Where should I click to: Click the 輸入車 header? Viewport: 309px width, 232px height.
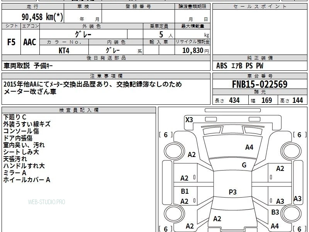tap(159, 42)
